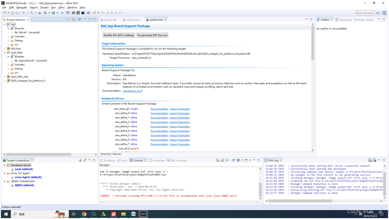Open Documentation link for psu_adma_7
The height and width of the screenshot is (219, 389).
pyautogui.click(x=159, y=145)
